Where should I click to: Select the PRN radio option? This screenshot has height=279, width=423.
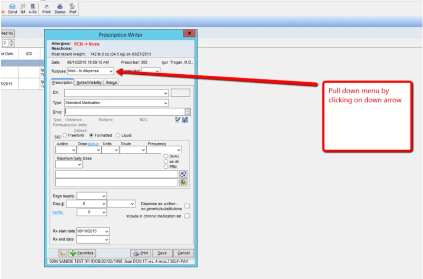pos(166,167)
